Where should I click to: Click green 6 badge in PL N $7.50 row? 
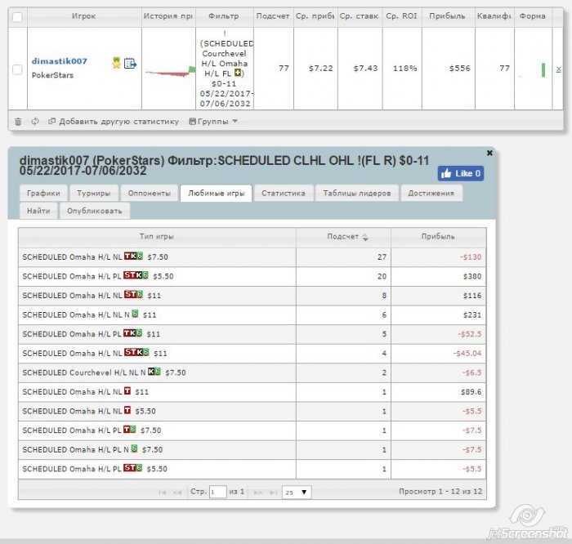point(134,448)
